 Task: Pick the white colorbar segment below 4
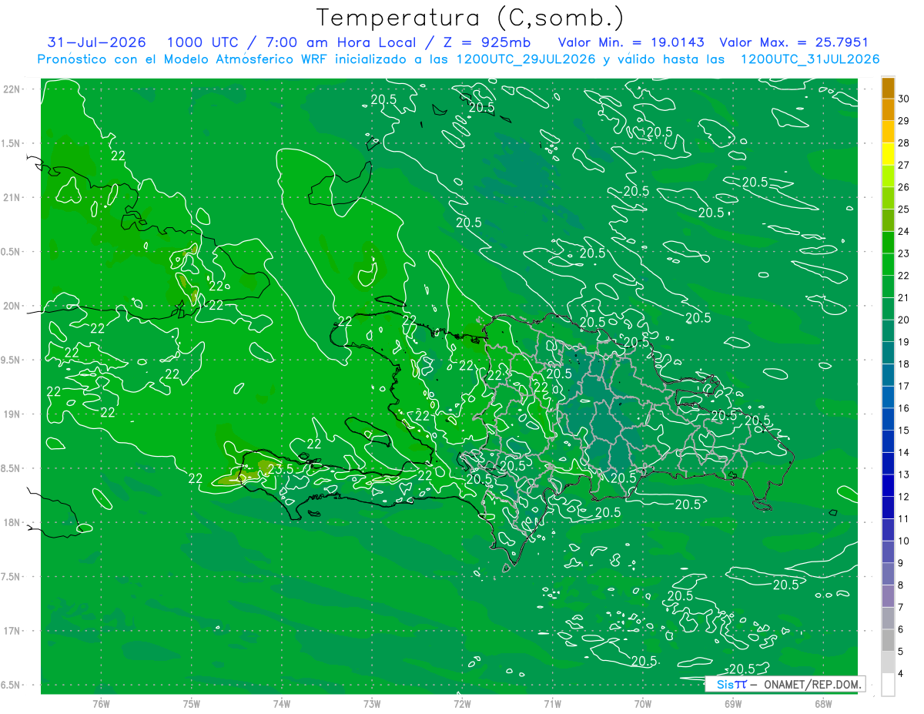pyautogui.click(x=889, y=685)
